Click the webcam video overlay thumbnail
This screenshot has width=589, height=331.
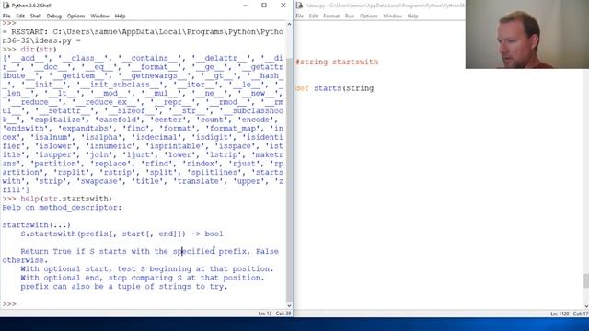[x=527, y=34]
